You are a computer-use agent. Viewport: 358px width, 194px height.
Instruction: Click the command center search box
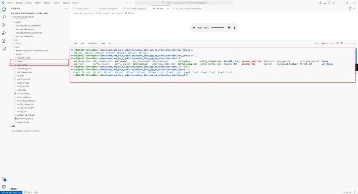click(x=184, y=3)
